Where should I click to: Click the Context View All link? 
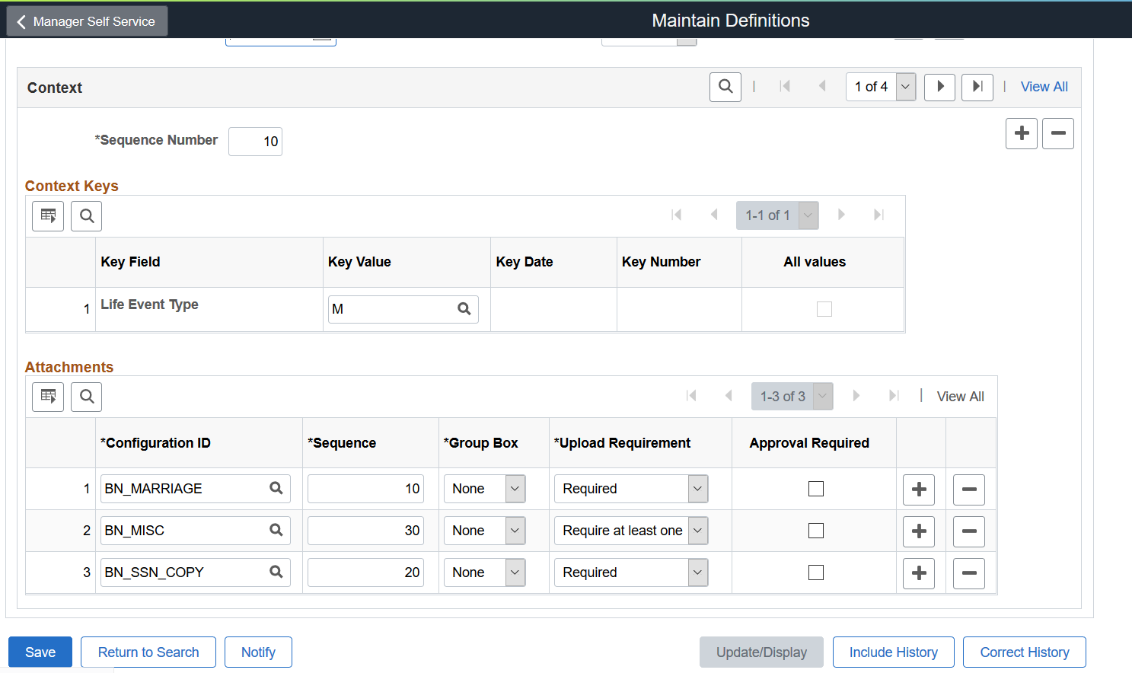click(x=1044, y=87)
